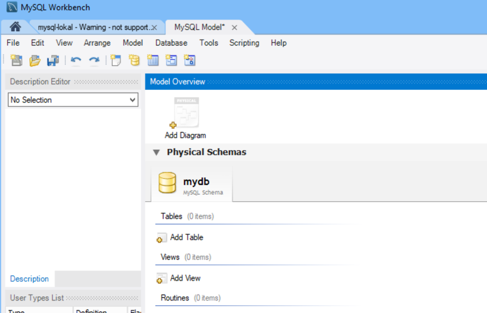Open the Tools menu
The image size is (487, 313).
[x=209, y=43]
